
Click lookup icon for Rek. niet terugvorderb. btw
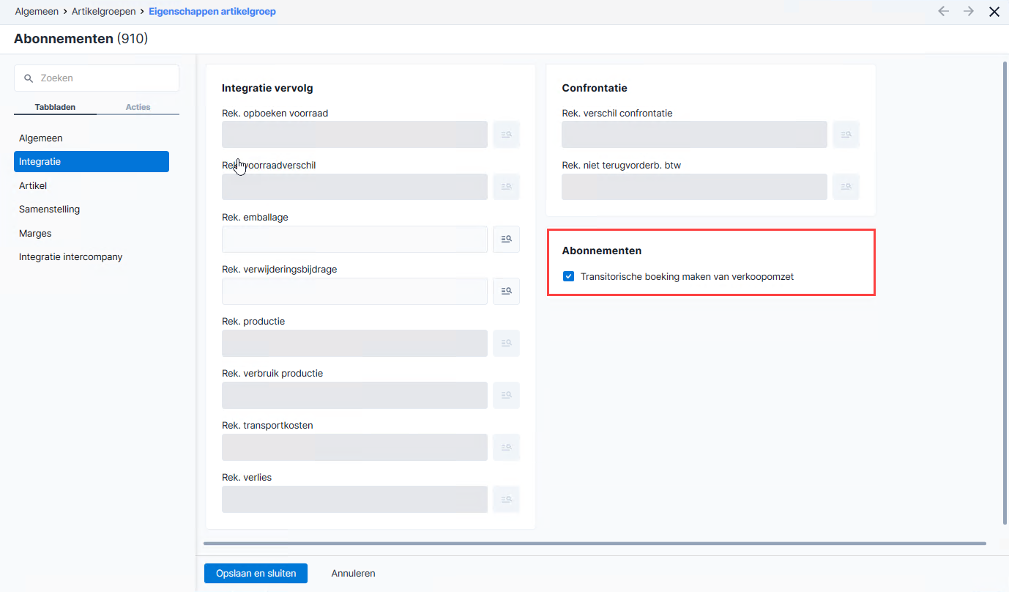click(x=846, y=187)
